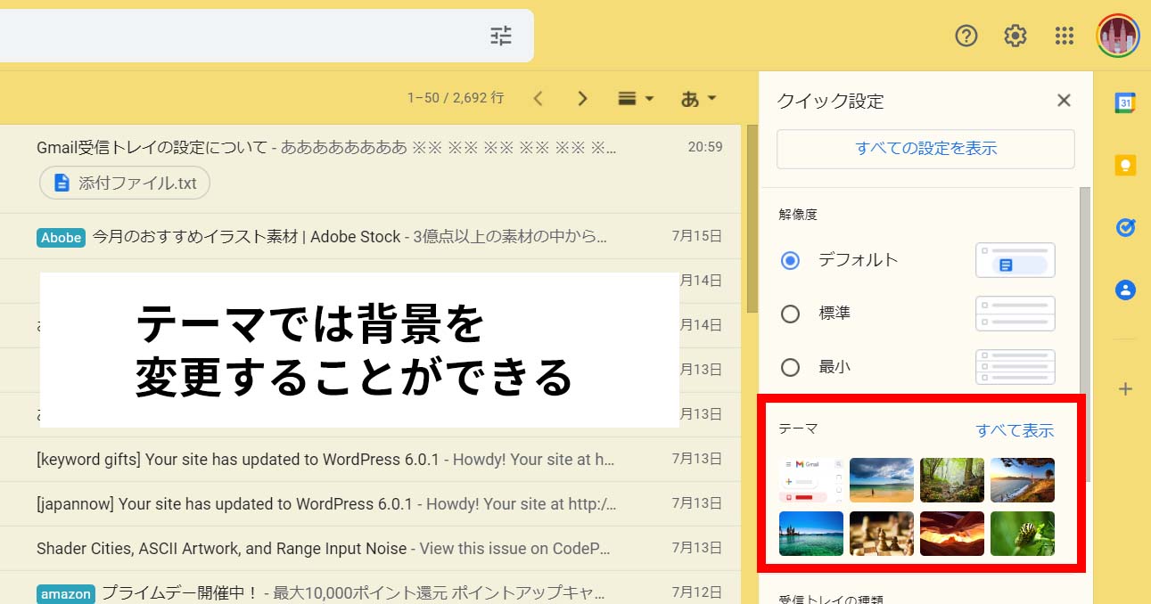This screenshot has width=1151, height=604.
Task: Open Google Contacts side panel icon
Action: (1125, 290)
